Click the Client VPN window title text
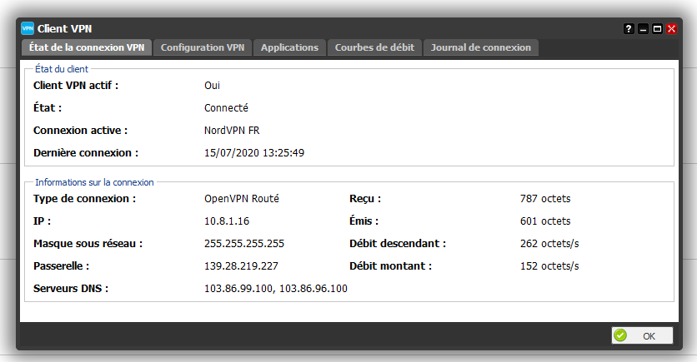 (x=64, y=29)
